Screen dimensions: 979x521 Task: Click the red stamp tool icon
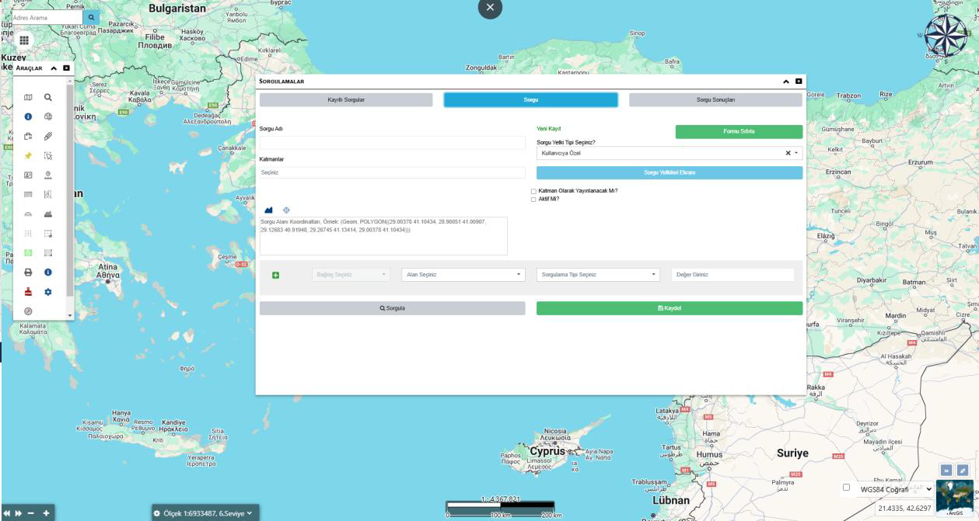point(29,292)
